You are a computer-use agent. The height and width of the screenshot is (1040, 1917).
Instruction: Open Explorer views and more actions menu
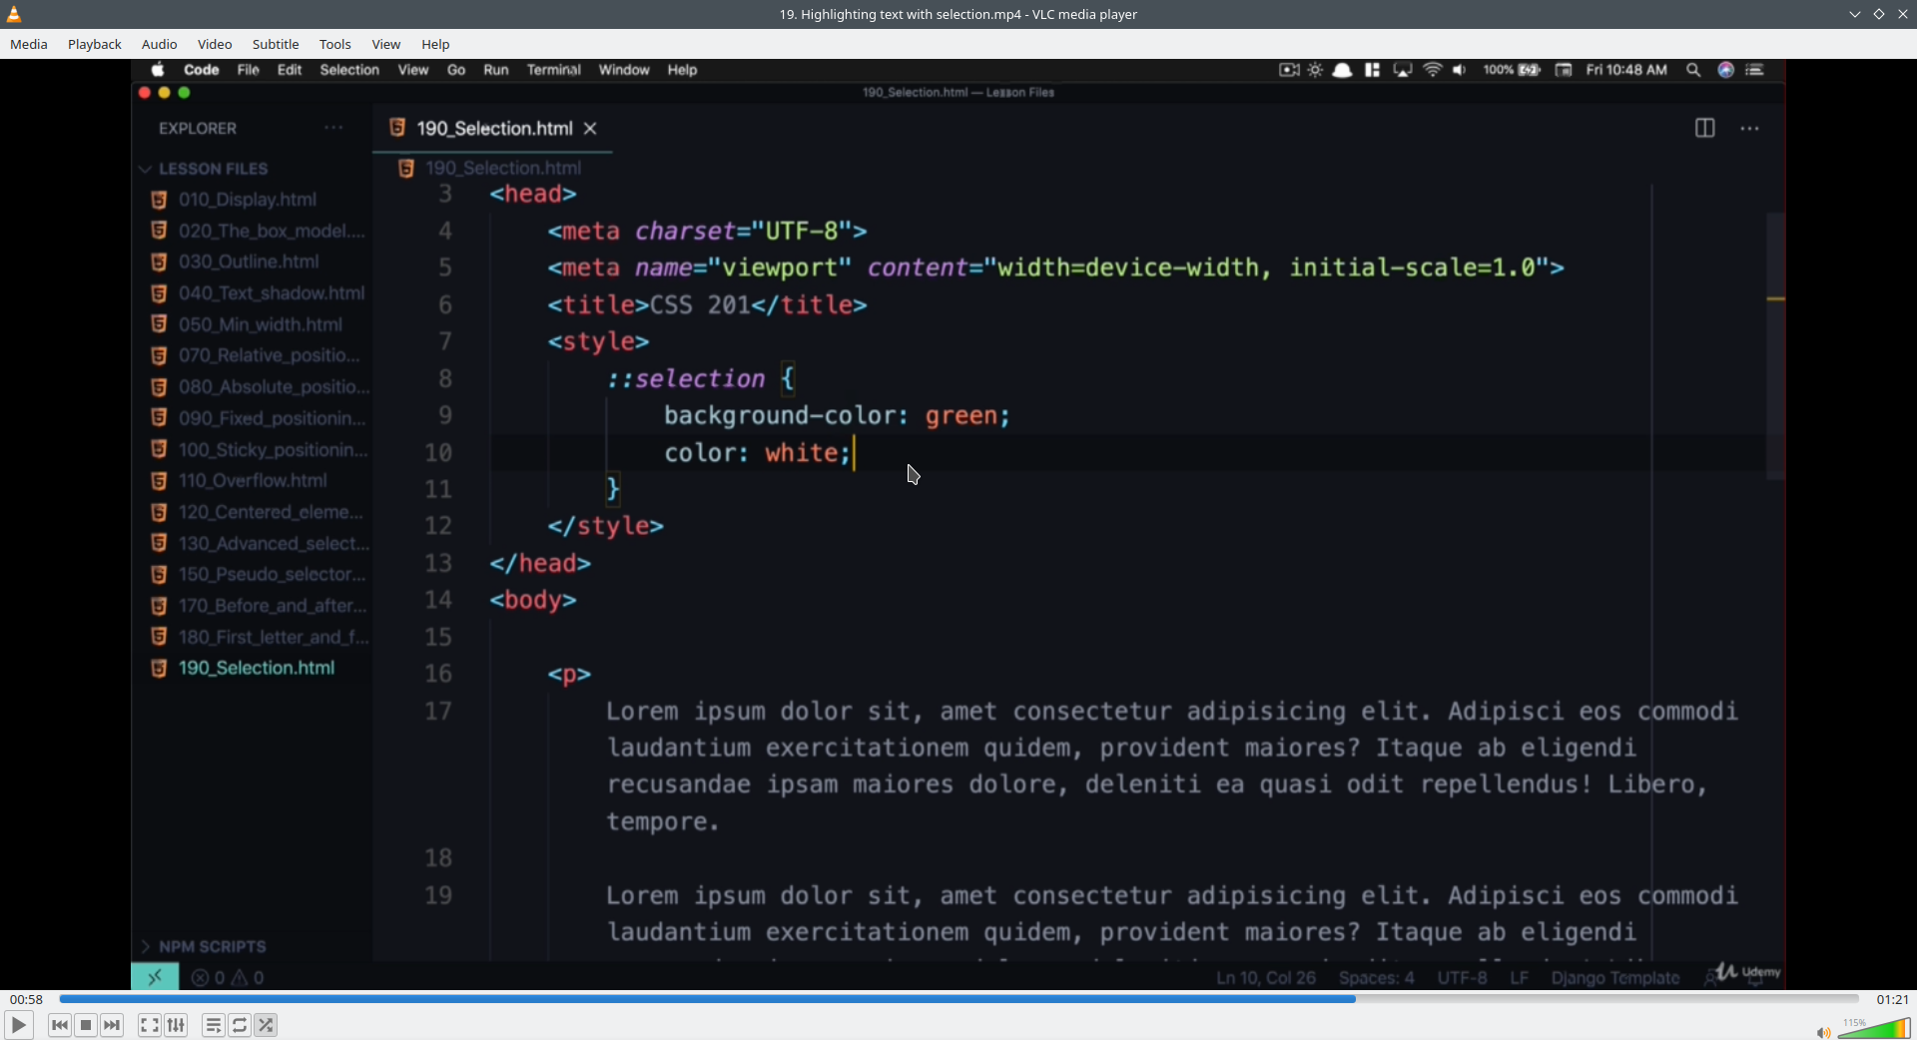coord(333,128)
